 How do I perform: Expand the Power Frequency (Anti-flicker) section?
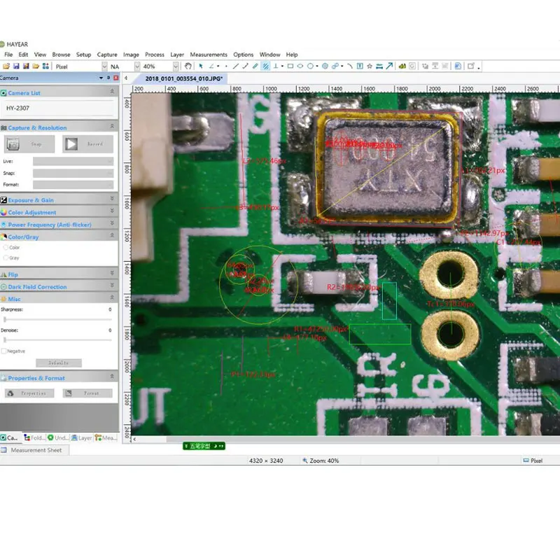(112, 223)
